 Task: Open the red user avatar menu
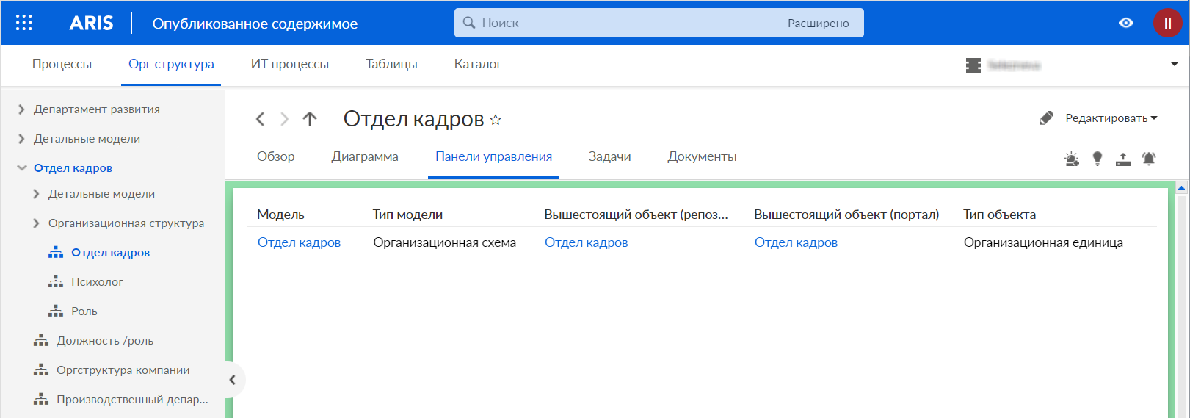coord(1167,23)
